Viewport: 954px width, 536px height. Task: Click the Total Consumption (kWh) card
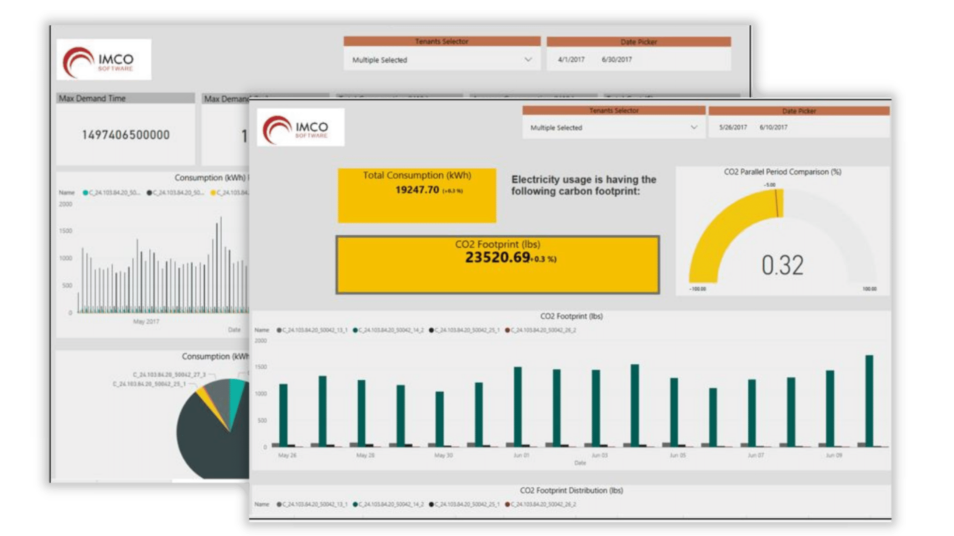[x=417, y=195]
